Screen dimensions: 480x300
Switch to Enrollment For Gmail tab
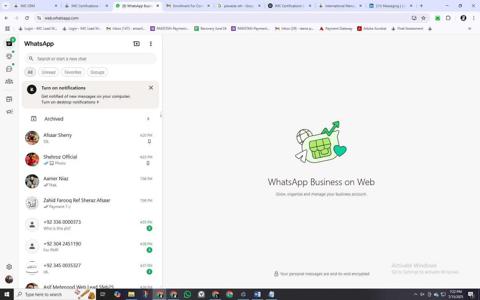188,6
